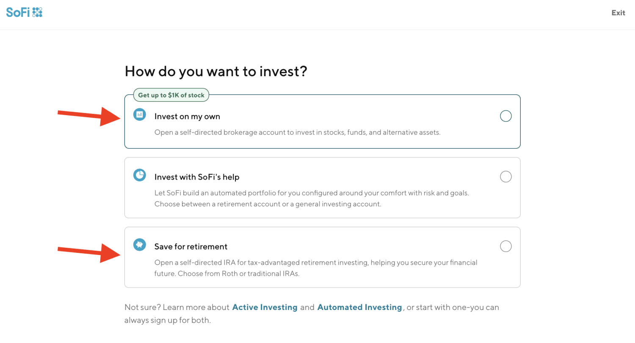Click the SoFi logo in the header

24,12
